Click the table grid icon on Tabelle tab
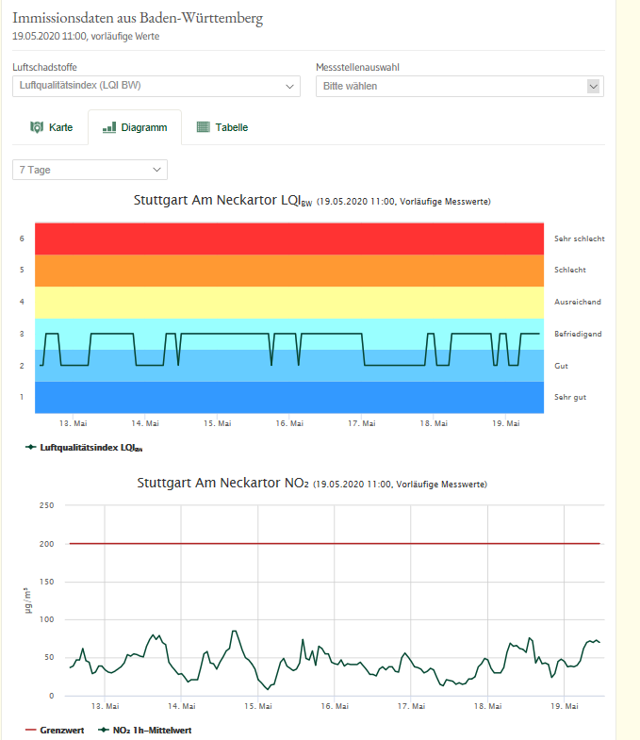The height and width of the screenshot is (740, 640). [203, 127]
